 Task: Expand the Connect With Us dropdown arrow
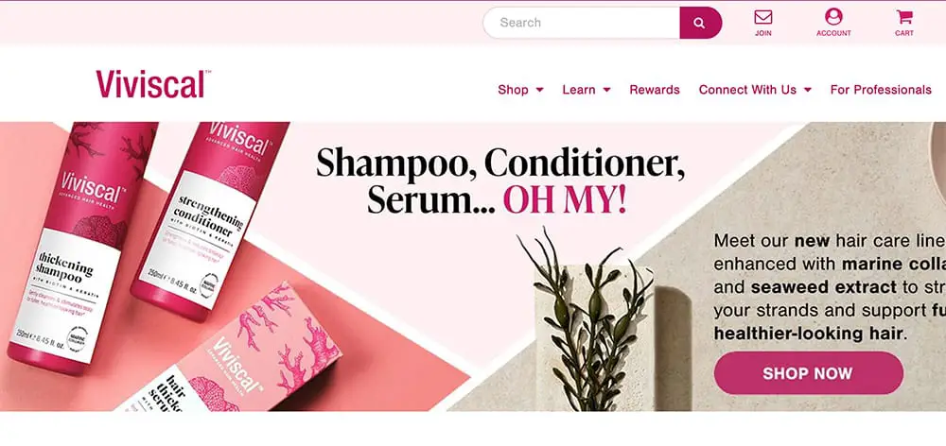807,90
